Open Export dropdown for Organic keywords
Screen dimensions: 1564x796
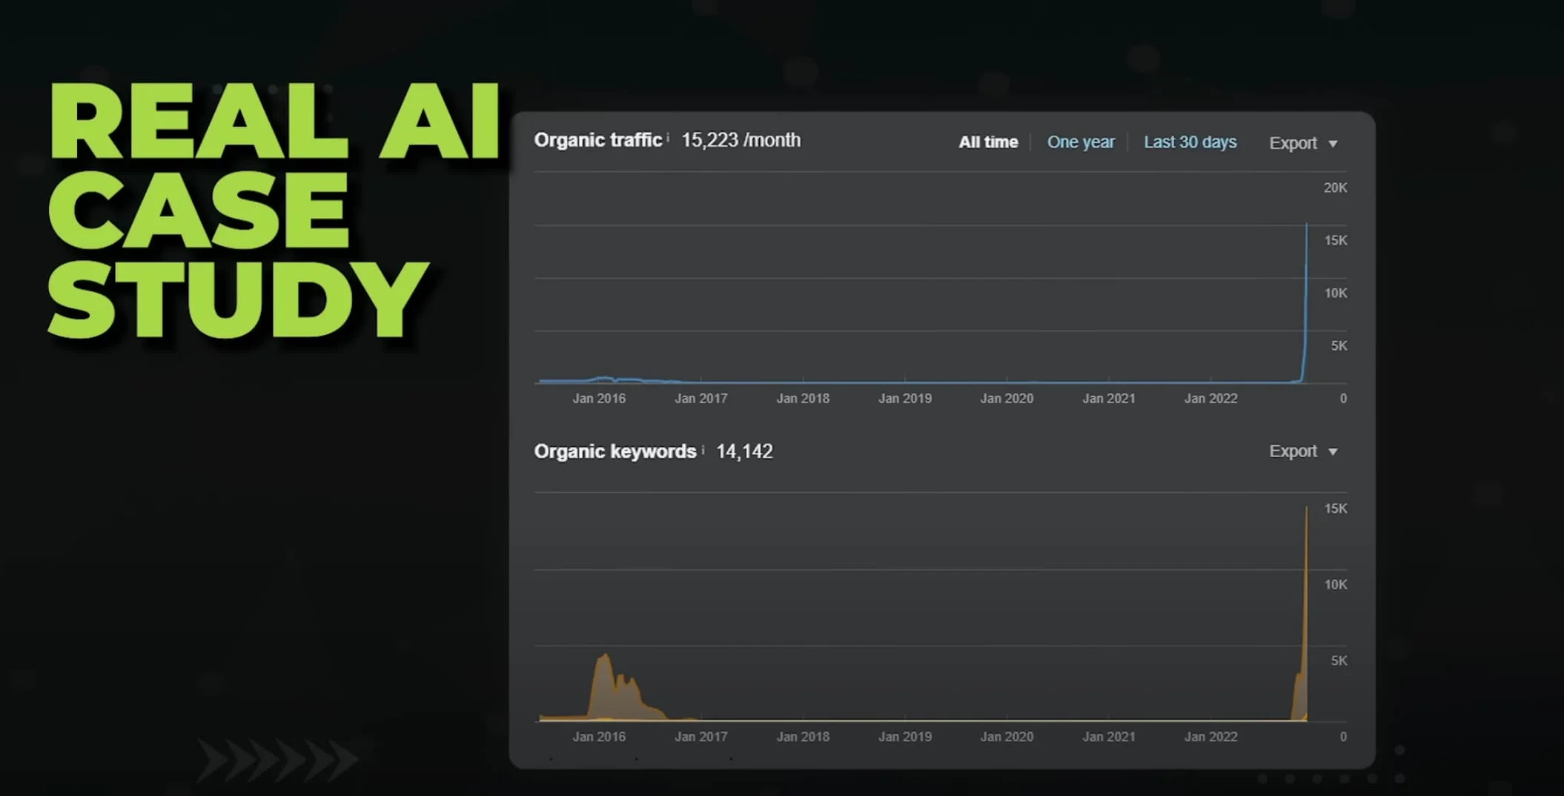click(1303, 451)
